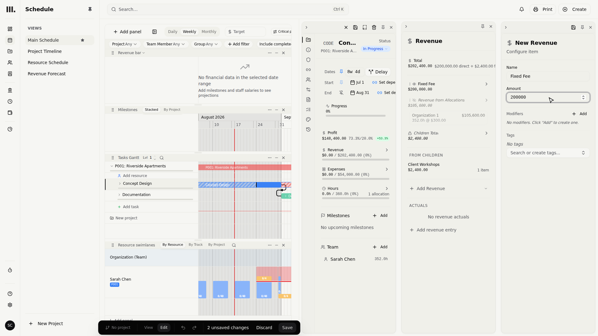The image size is (598, 336).
Task: Click dashed selection icon in task panel
Action: point(365,27)
